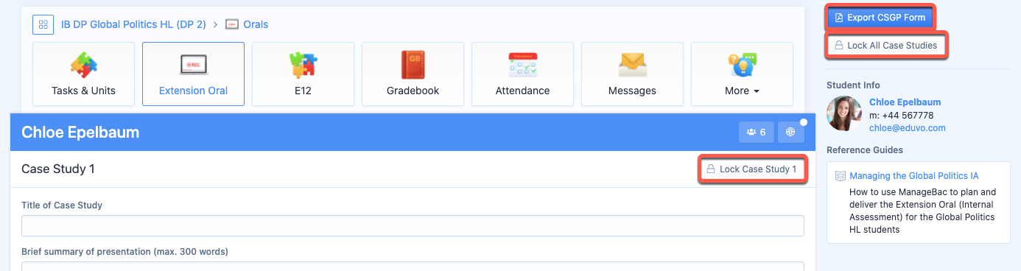Open the Tasks & Units puzzle icon

(x=83, y=66)
